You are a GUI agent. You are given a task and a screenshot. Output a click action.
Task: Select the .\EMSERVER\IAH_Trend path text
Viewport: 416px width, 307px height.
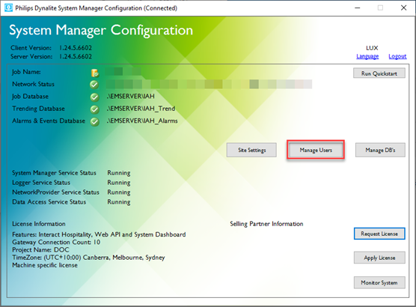tap(141, 109)
